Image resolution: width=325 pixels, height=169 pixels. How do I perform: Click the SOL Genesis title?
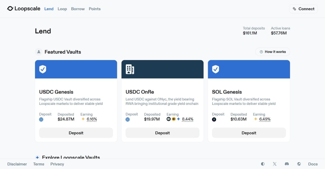pyautogui.click(x=227, y=92)
